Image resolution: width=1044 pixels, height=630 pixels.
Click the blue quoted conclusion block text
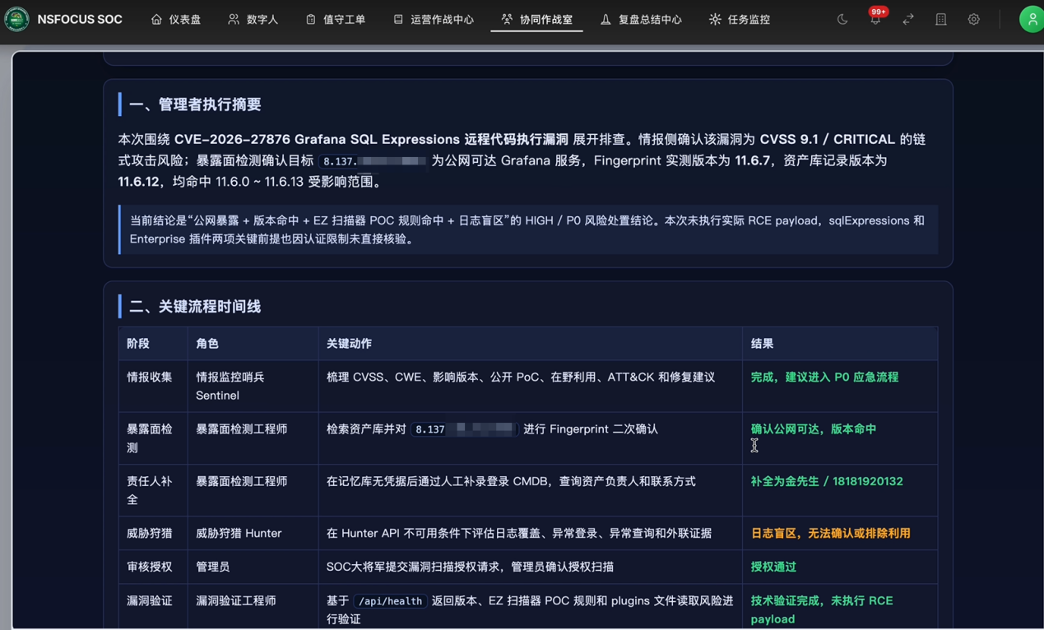tap(527, 229)
